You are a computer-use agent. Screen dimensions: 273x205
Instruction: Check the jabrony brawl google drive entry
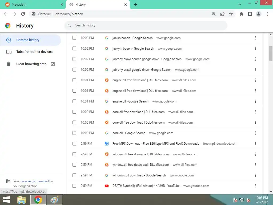pyautogui.click(x=74, y=70)
